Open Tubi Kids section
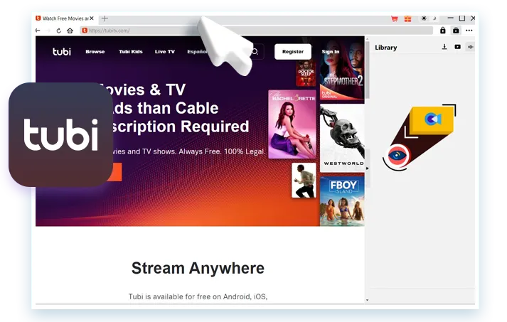This screenshot has height=322, width=507. pos(131,51)
